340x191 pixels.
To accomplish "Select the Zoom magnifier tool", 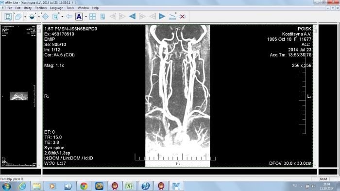I will tap(55, 17).
